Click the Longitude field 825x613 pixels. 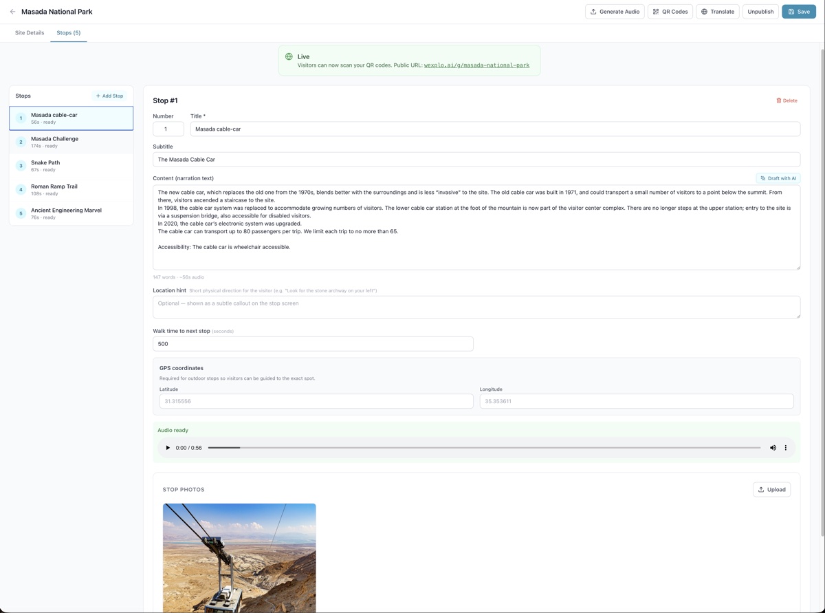(x=637, y=401)
